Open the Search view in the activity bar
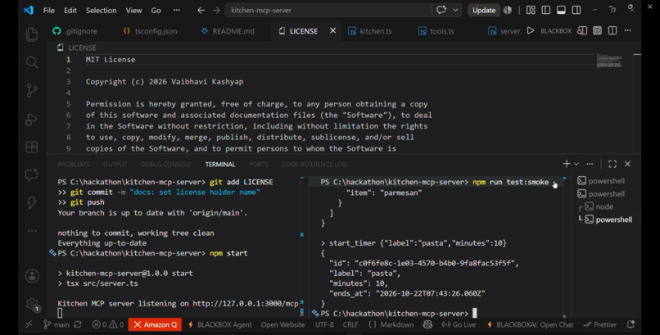Image resolution: width=660 pixels, height=335 pixels. tap(32, 63)
